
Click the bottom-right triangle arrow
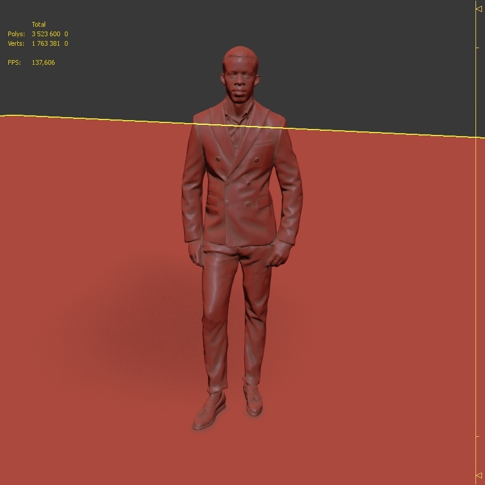tap(478, 475)
